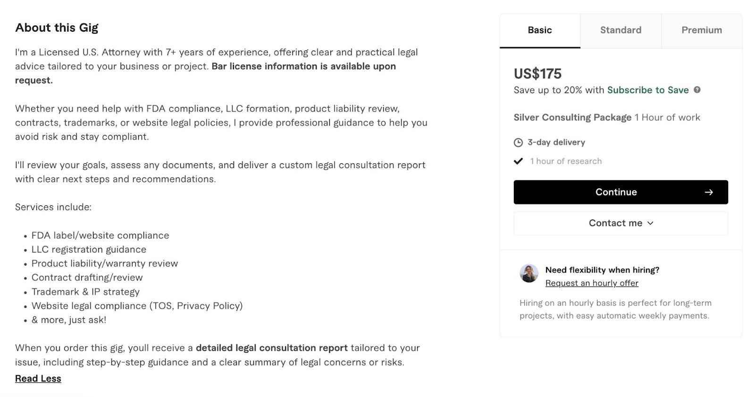Click the clock icon beside 3-day delivery
This screenshot has height=397, width=755.
(519, 142)
